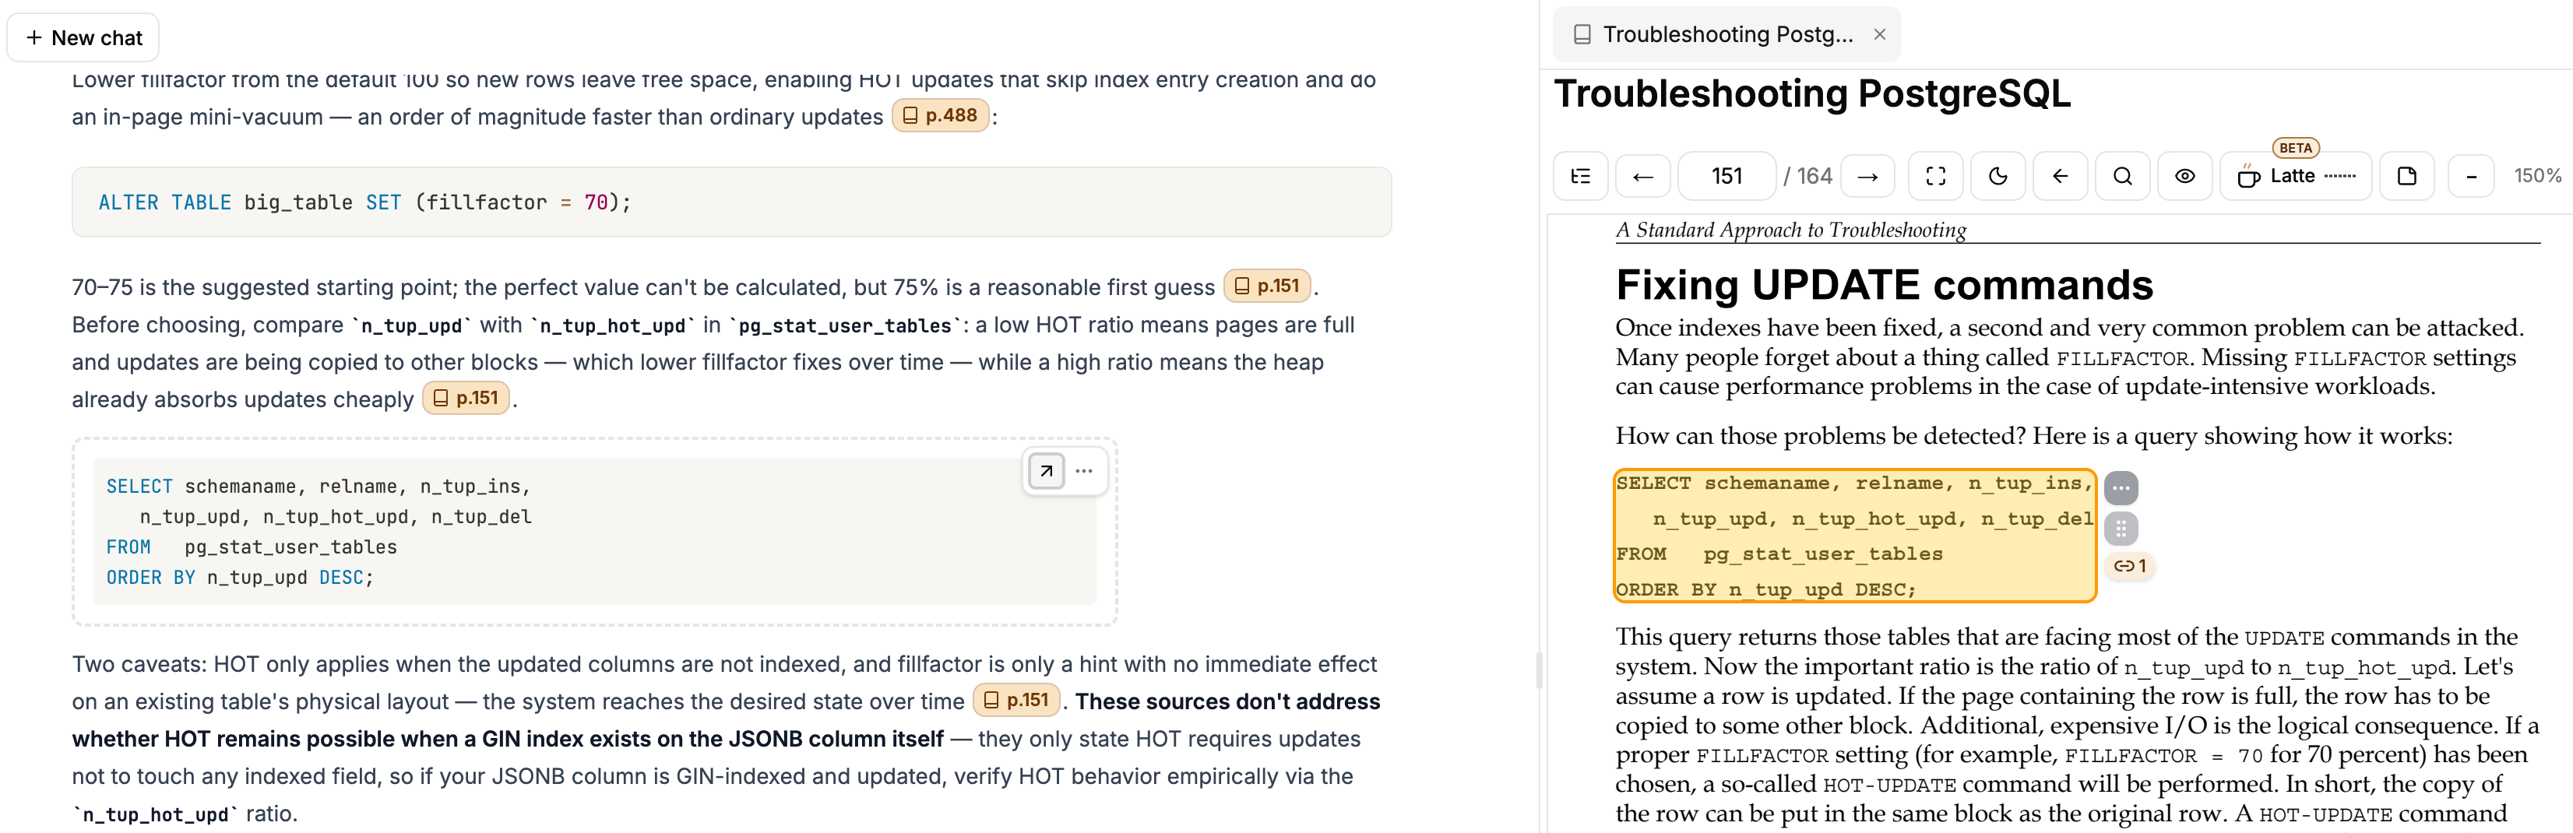Open the p.151 citation after 'updates cheaply'

(466, 399)
